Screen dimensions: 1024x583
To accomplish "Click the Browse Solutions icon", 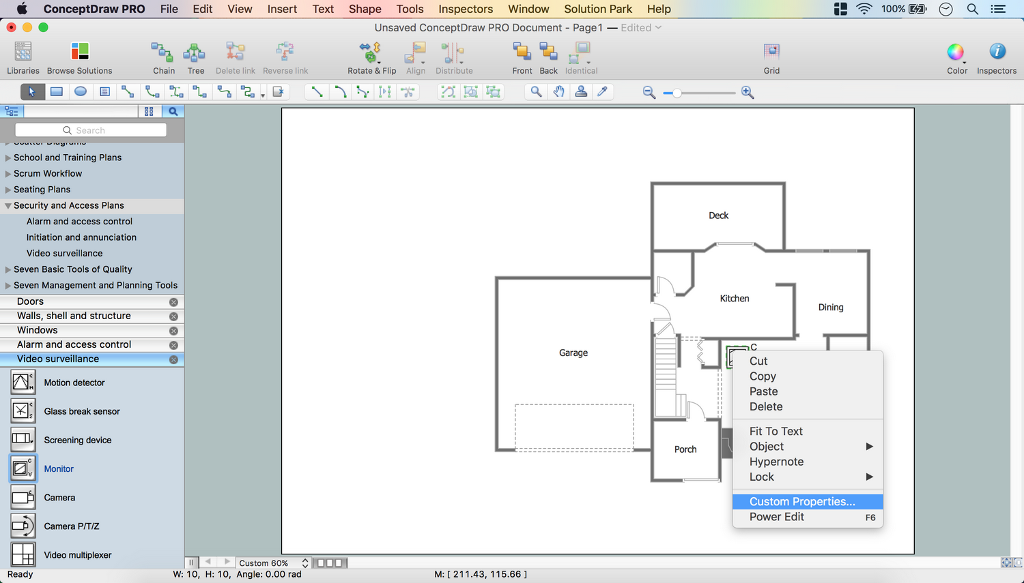I will click(79, 52).
